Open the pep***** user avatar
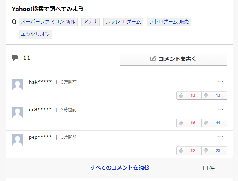238x181 pixels. (18, 140)
